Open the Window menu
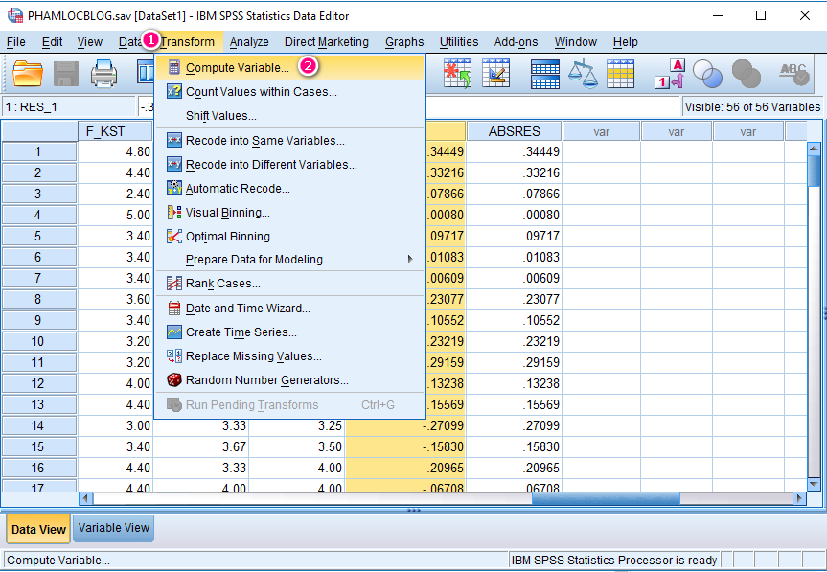 (x=575, y=41)
